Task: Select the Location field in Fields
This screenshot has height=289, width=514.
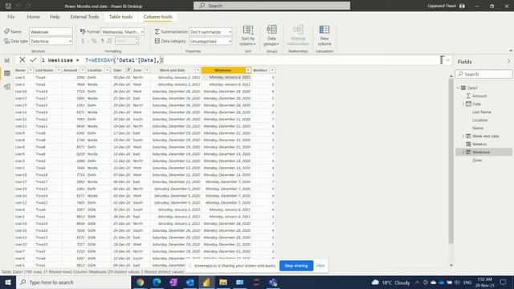Action: click(x=480, y=120)
